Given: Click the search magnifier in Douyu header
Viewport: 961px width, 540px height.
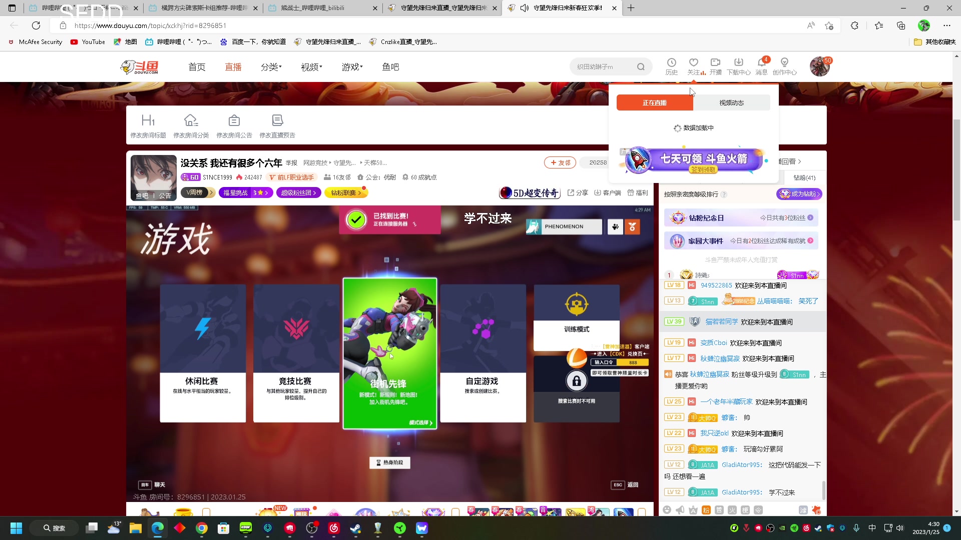Looking at the screenshot, I should [x=641, y=66].
